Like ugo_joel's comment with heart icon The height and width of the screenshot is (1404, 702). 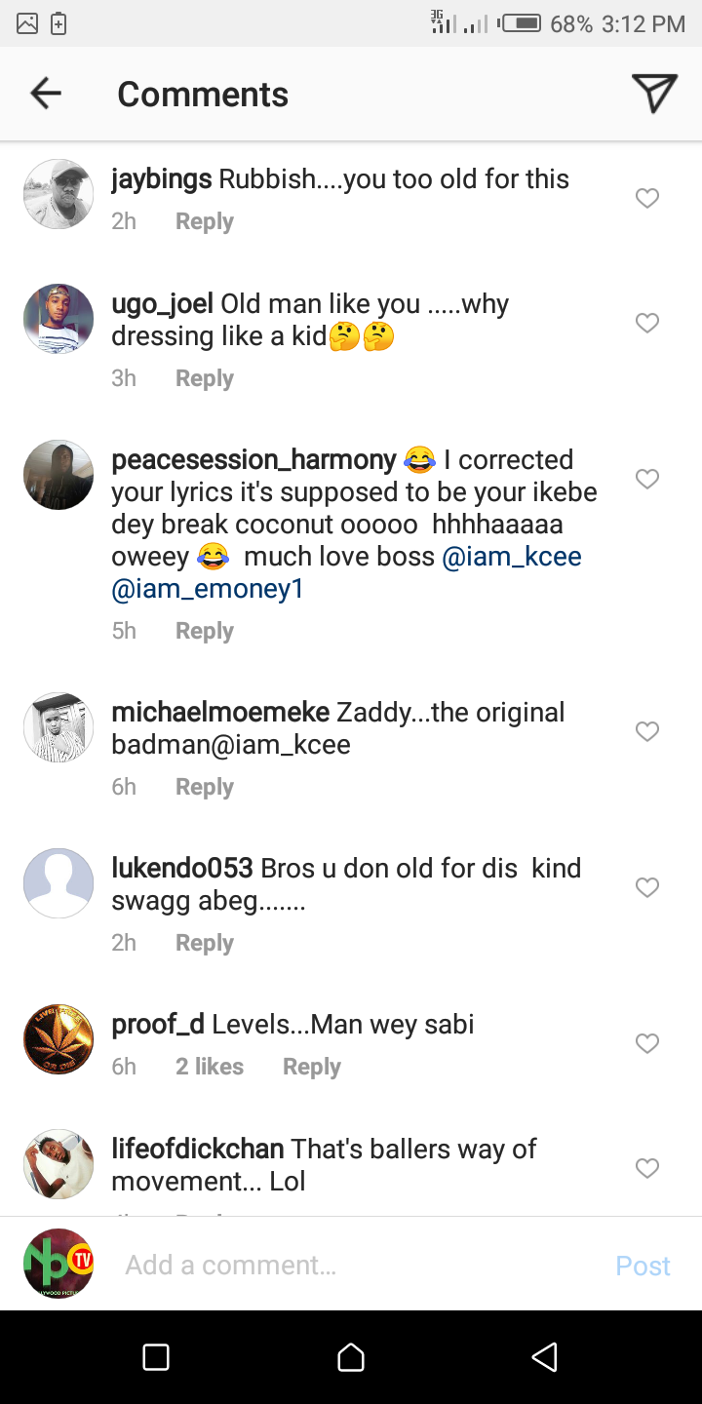coord(647,323)
